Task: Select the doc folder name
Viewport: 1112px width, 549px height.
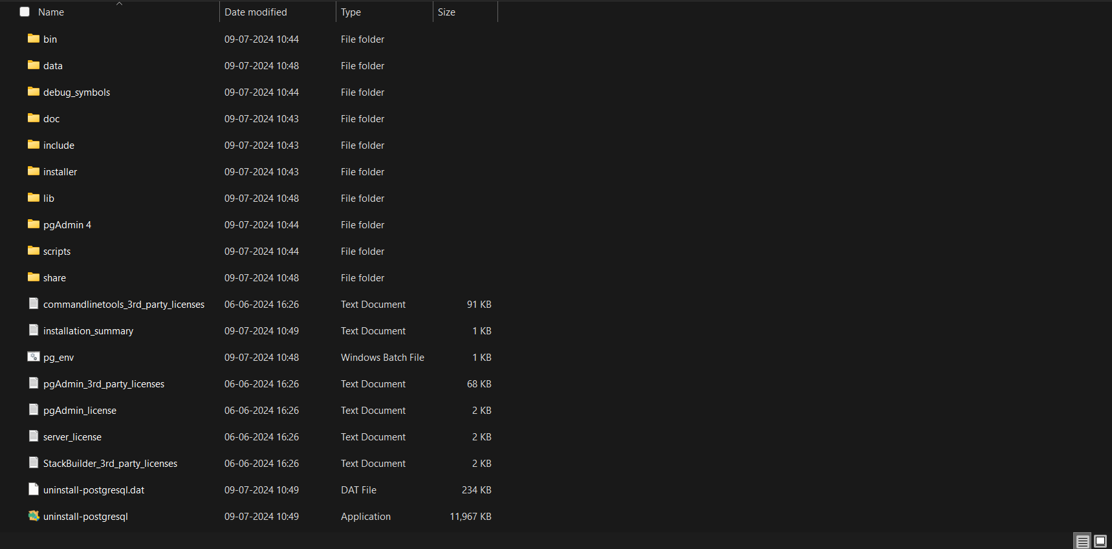Action: (x=51, y=119)
